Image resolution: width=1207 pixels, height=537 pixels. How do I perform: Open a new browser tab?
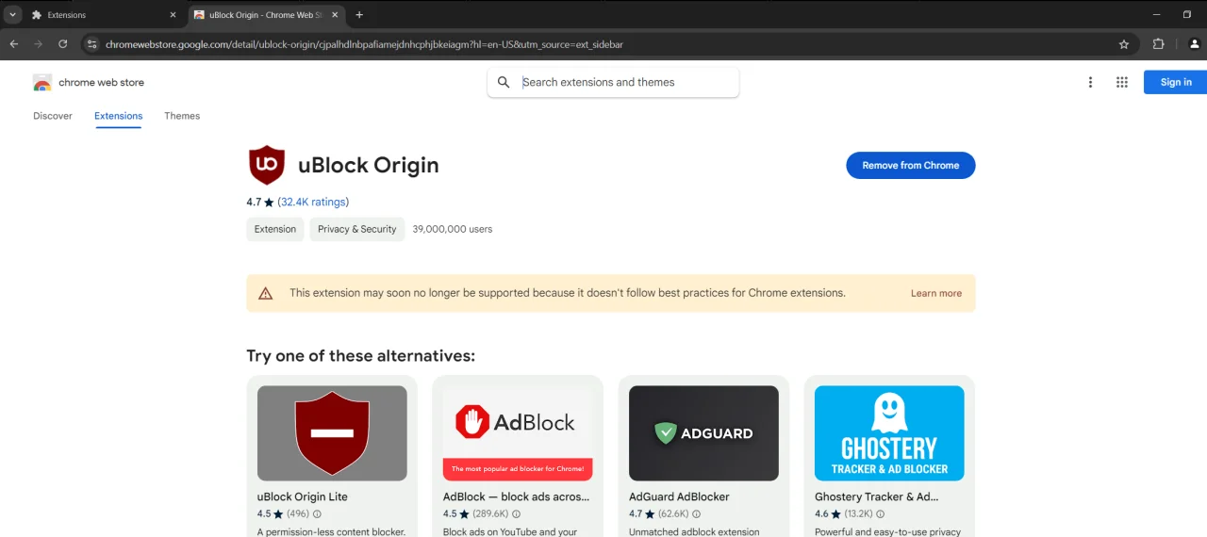point(359,15)
